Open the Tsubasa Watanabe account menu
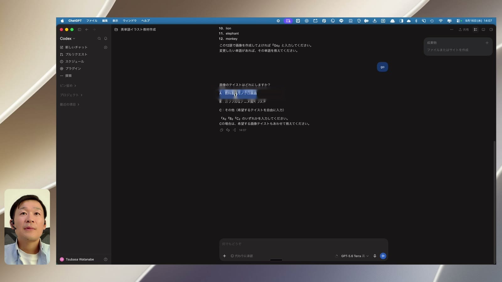The image size is (502, 282). (77, 259)
